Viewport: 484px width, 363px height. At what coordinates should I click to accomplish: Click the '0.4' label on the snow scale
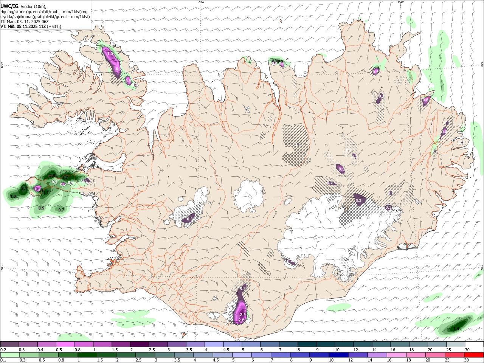tap(40, 350)
